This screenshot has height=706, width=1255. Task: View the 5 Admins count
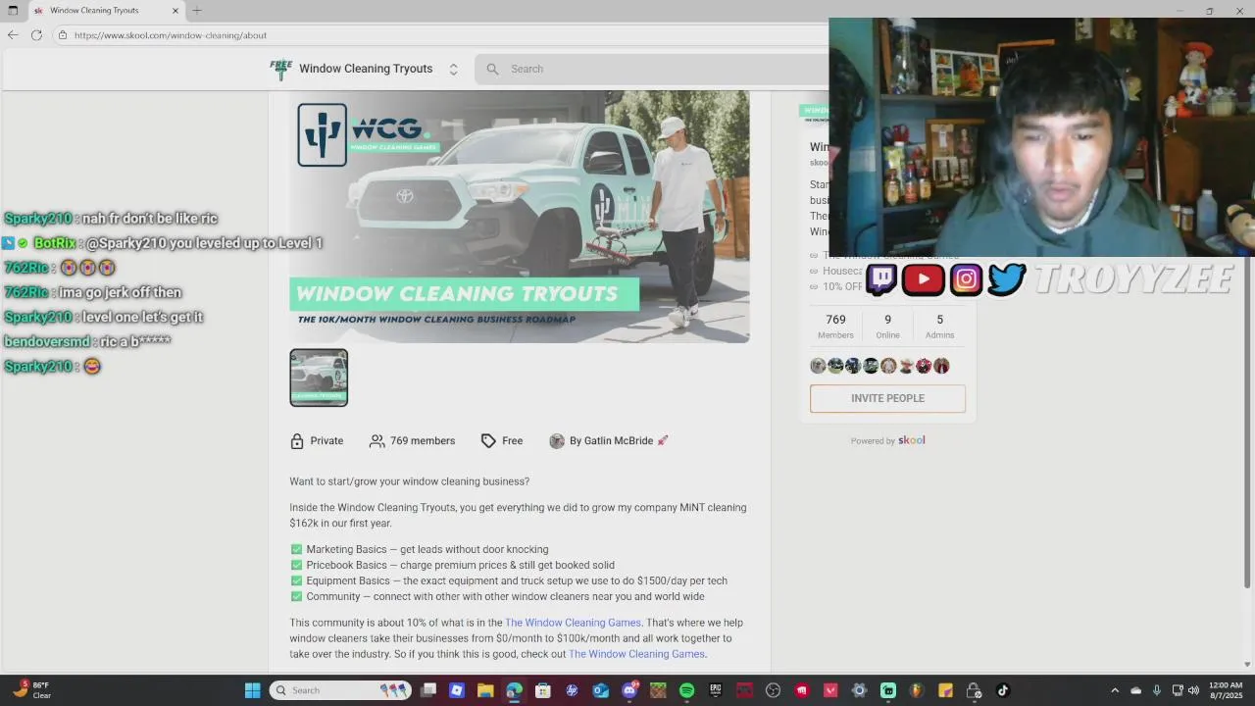click(x=939, y=327)
